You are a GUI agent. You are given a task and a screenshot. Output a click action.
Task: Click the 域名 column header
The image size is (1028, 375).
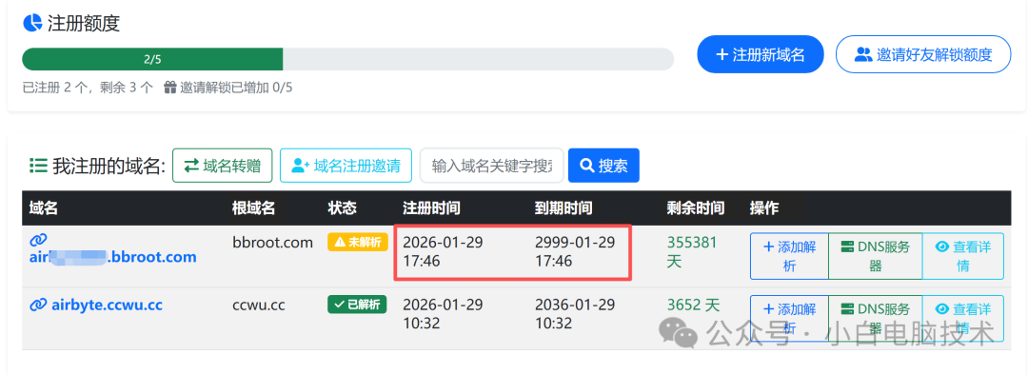point(44,208)
